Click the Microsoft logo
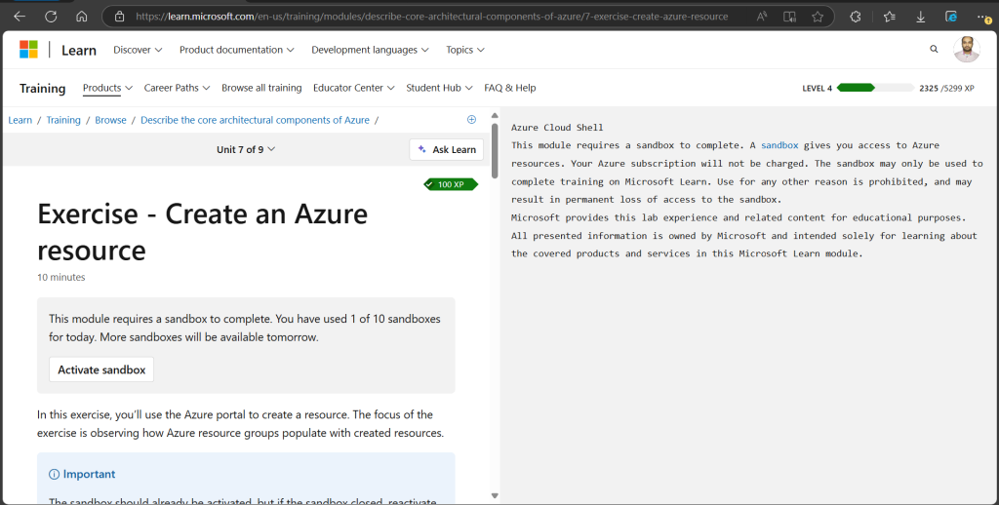The width and height of the screenshot is (999, 505). (x=28, y=50)
